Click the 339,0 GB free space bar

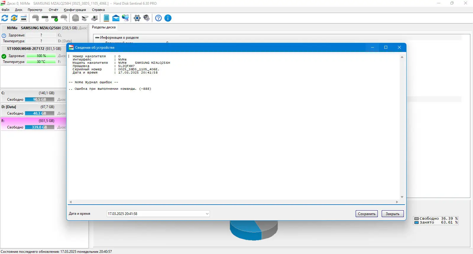40,127
